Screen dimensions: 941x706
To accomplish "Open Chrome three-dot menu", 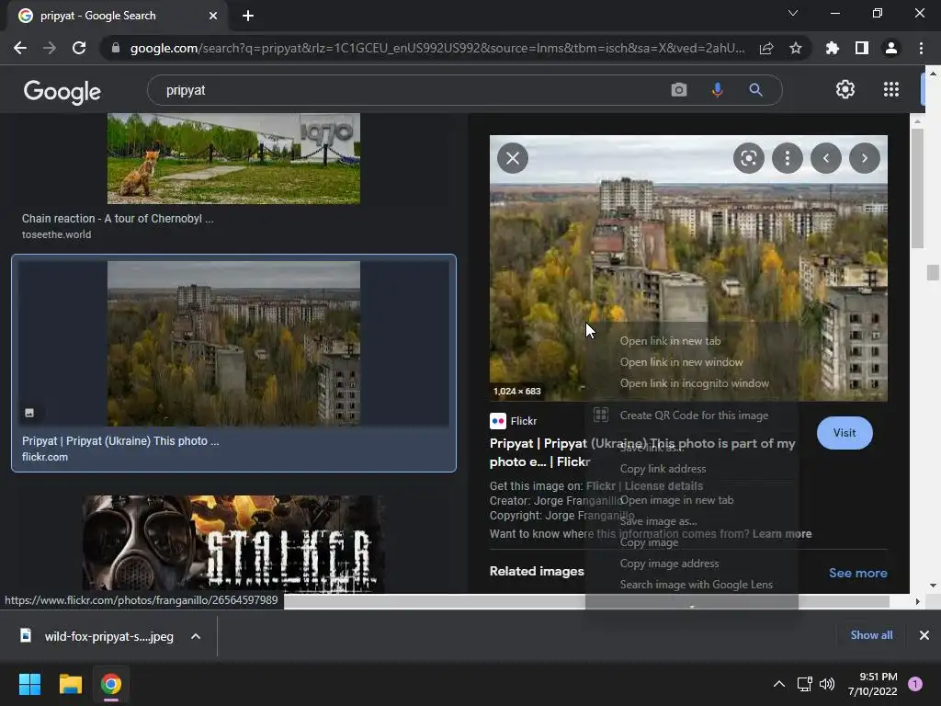I will pos(921,48).
